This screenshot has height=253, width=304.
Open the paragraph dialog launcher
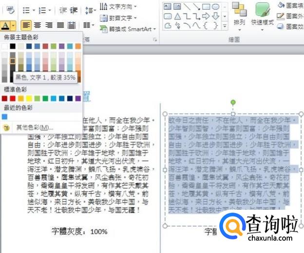tap(155, 40)
